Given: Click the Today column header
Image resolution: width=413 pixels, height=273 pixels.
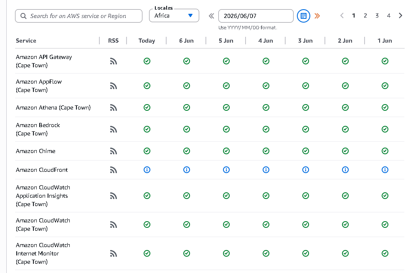Looking at the screenshot, I should [x=147, y=41].
